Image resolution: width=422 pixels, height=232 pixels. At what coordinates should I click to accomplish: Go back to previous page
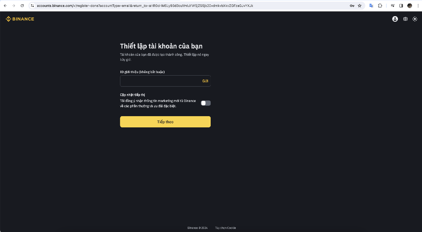[5, 6]
